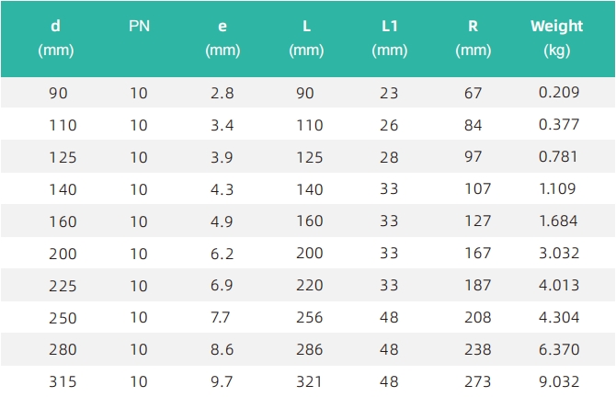Select the 'R (mm)' column header
Image resolution: width=616 pixels, height=408 pixels.
(x=473, y=38)
